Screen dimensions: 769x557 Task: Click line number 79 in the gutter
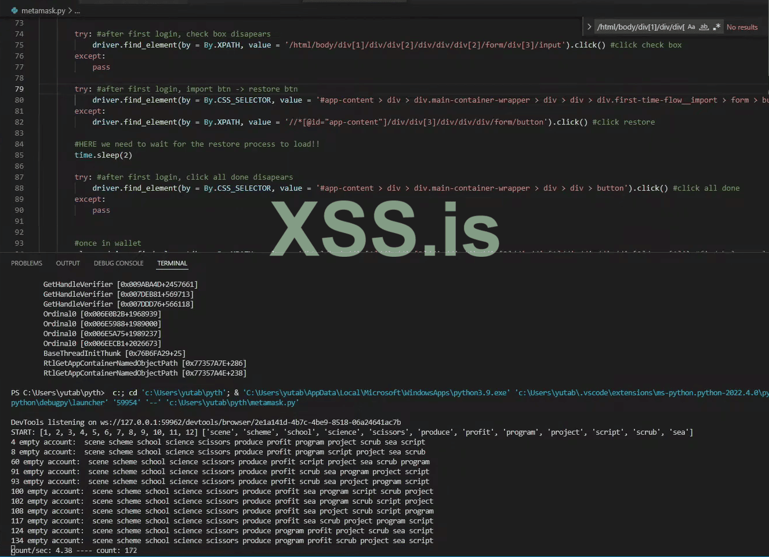pos(19,89)
